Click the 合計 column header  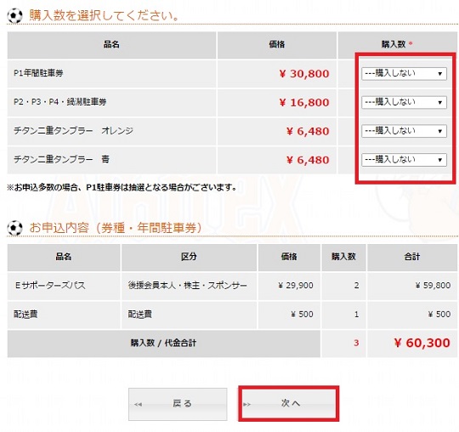point(412,257)
